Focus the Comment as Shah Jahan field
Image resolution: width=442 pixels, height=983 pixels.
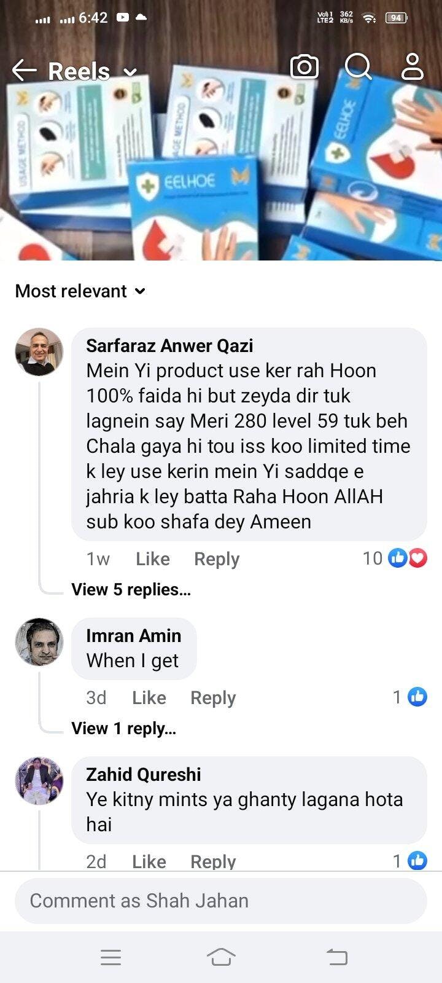221,901
